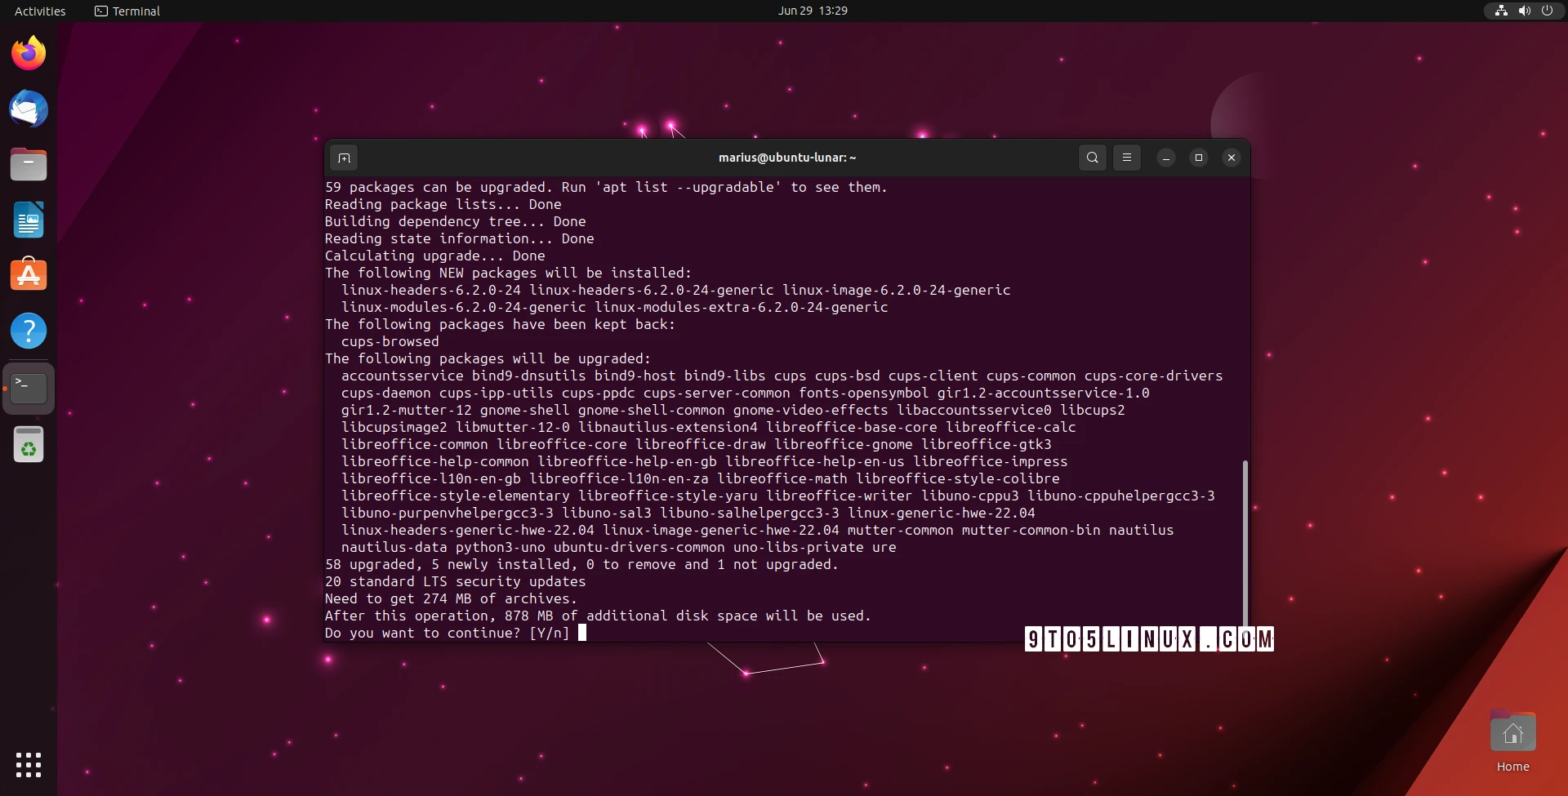This screenshot has width=1568, height=796.
Task: Open a new terminal tab
Action: click(343, 158)
